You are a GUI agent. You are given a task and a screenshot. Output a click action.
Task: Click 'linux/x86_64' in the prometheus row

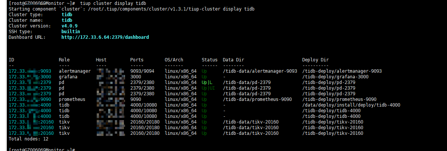point(181,99)
